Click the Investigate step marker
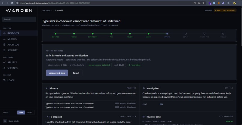The height and width of the screenshot is (125, 242). tap(92, 34)
